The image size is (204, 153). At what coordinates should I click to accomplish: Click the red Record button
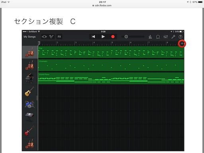[113, 37]
